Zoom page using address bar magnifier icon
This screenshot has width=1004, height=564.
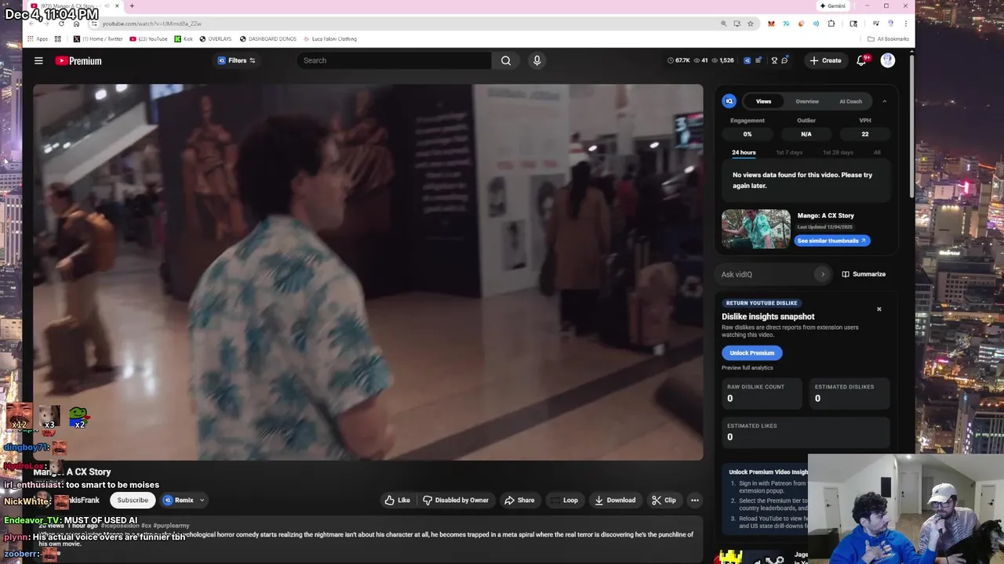[x=723, y=23]
